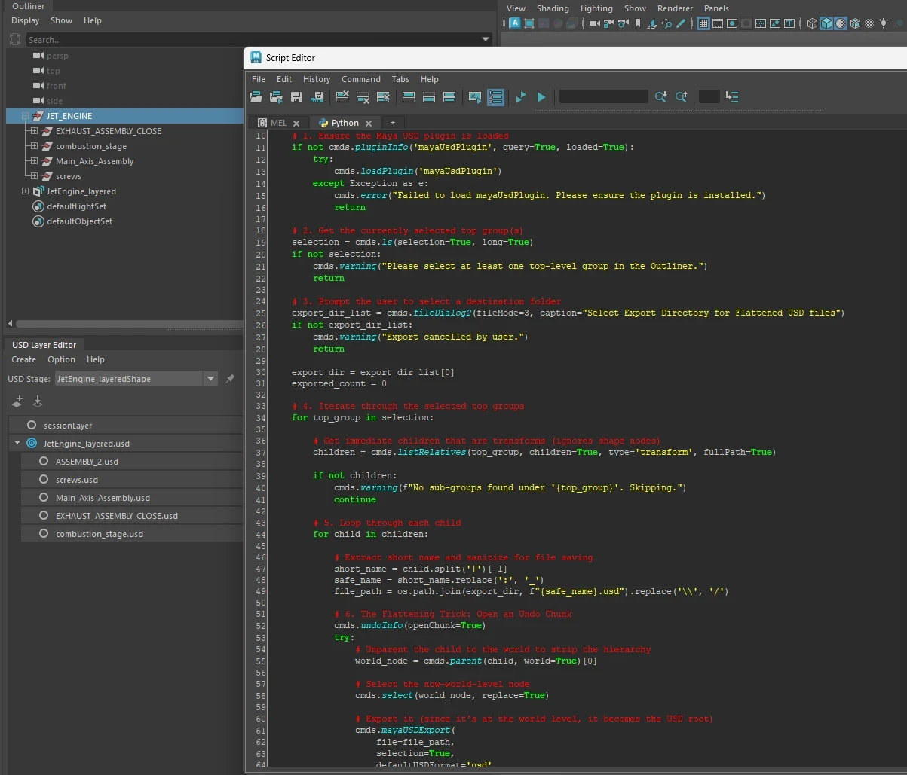This screenshot has width=907, height=775.
Task: Click the Outliner search field
Action: pos(249,40)
